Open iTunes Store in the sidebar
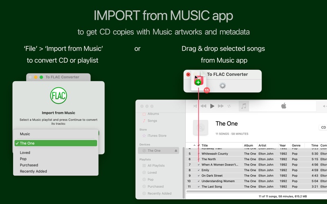 [155, 135]
